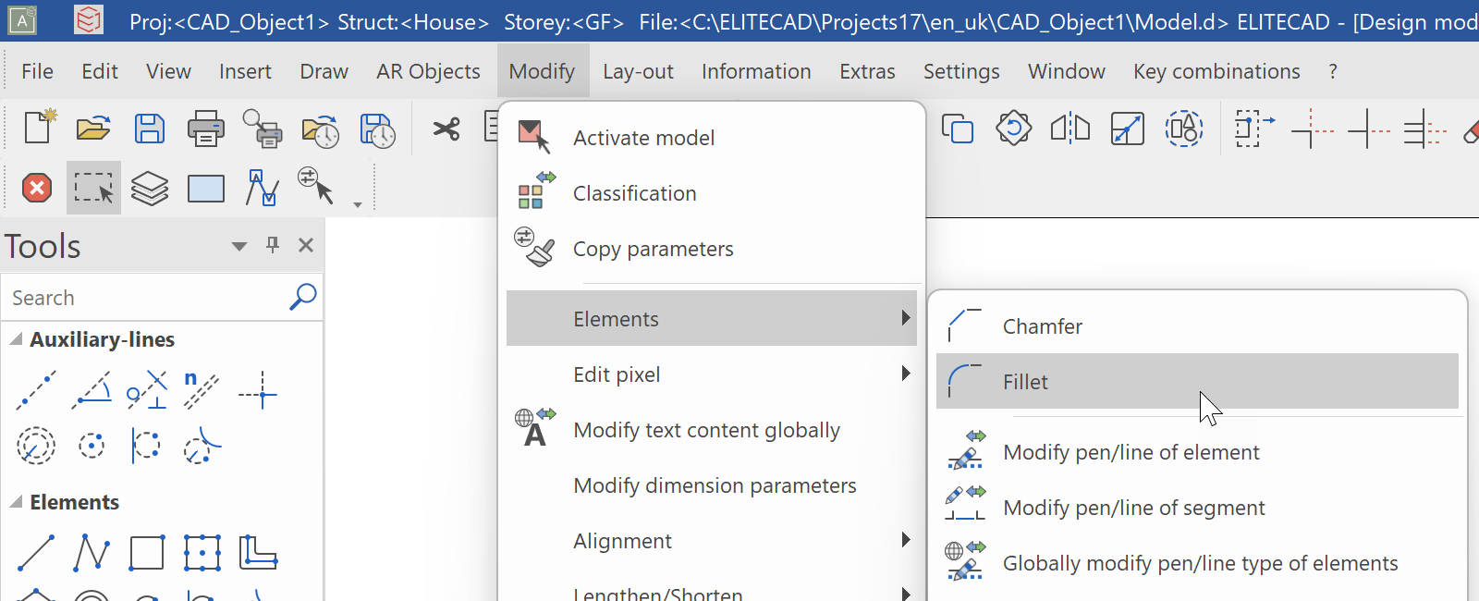Pin the Tools panel
1479x601 pixels.
tap(273, 245)
